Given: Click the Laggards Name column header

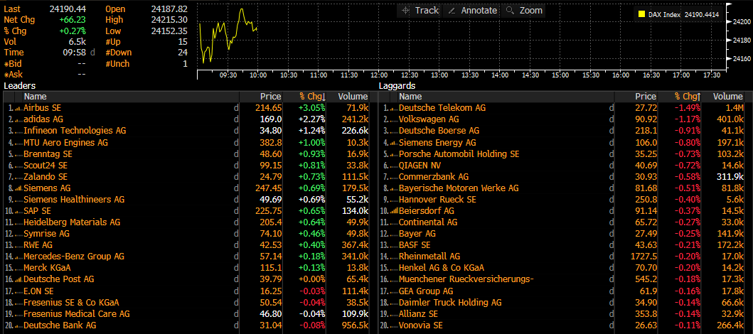Looking at the screenshot, I should click(x=411, y=97).
